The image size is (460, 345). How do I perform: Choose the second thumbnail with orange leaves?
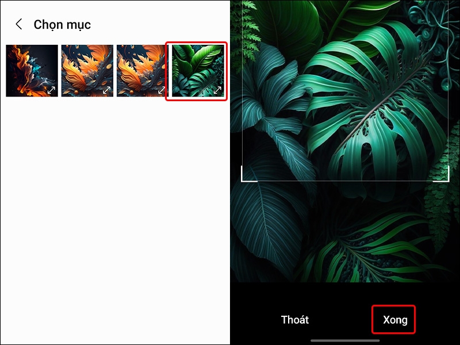click(87, 71)
